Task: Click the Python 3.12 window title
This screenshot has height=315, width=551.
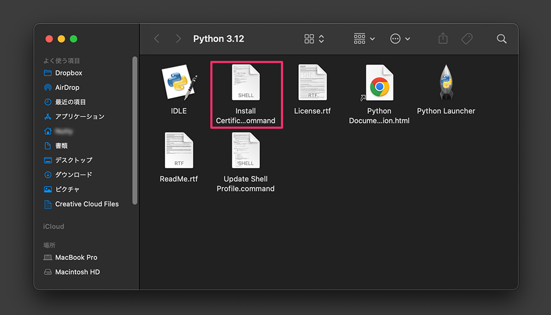Action: [x=219, y=39]
